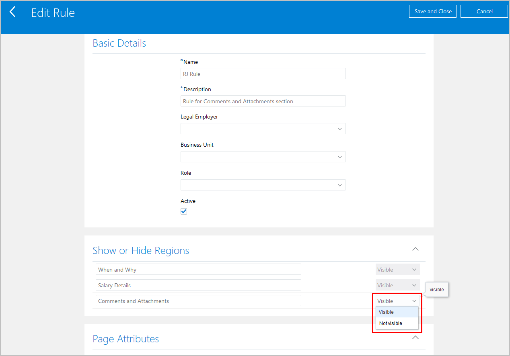Open the When and Why visibility dropdown
Screen dimensions: 510x356
397,270
